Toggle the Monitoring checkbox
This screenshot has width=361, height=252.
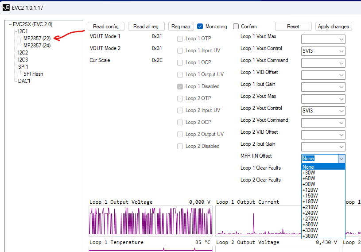(200, 27)
